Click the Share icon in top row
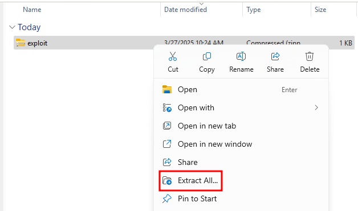 tap(275, 56)
